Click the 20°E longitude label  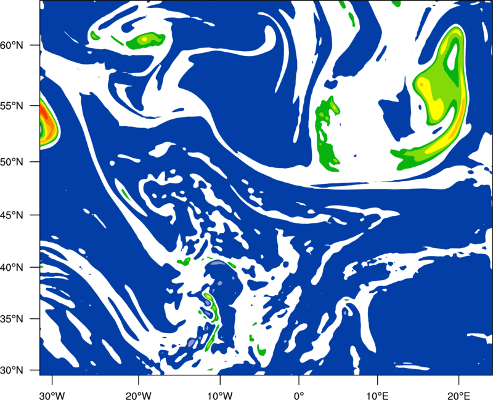click(458, 396)
